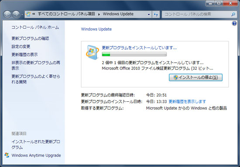Open 設定の変更 in the sidebar

[x=21, y=47]
